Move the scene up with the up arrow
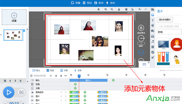182x104 pixels. 10,81
